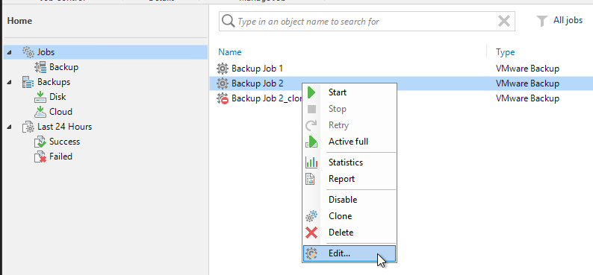Viewport: 593px width, 275px height.
Task: Select Disk label under Backups
Action: coord(58,97)
